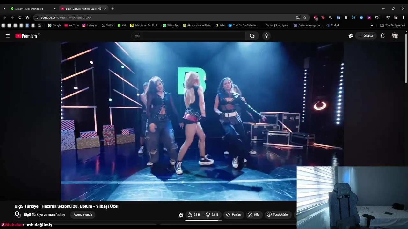Open the Extensions puzzle-piece menu
Image resolution: width=408 pixels, height=229 pixels.
pyautogui.click(x=376, y=17)
